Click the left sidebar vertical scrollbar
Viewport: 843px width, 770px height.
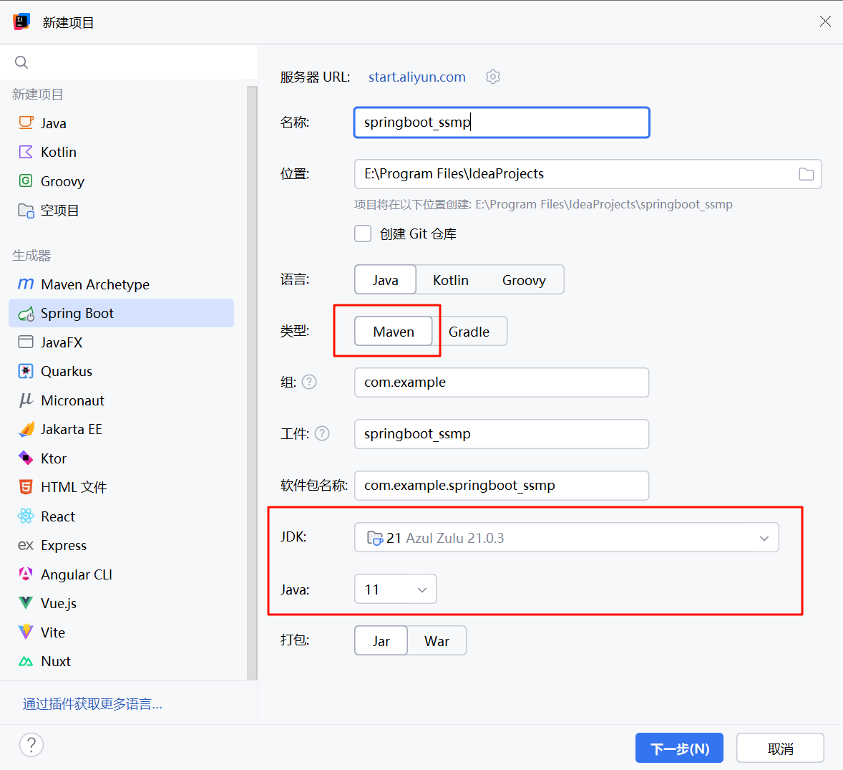click(252, 382)
